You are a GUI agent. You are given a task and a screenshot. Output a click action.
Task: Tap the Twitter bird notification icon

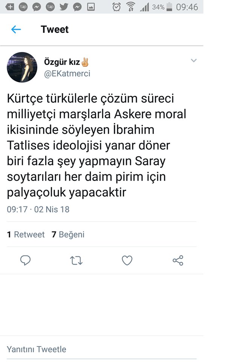click(64, 7)
